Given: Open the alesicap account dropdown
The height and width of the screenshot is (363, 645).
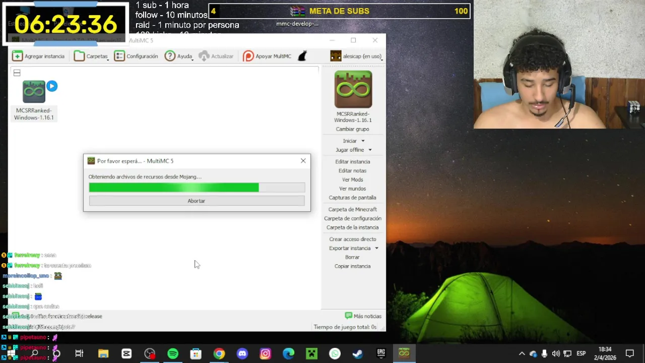Looking at the screenshot, I should (356, 56).
